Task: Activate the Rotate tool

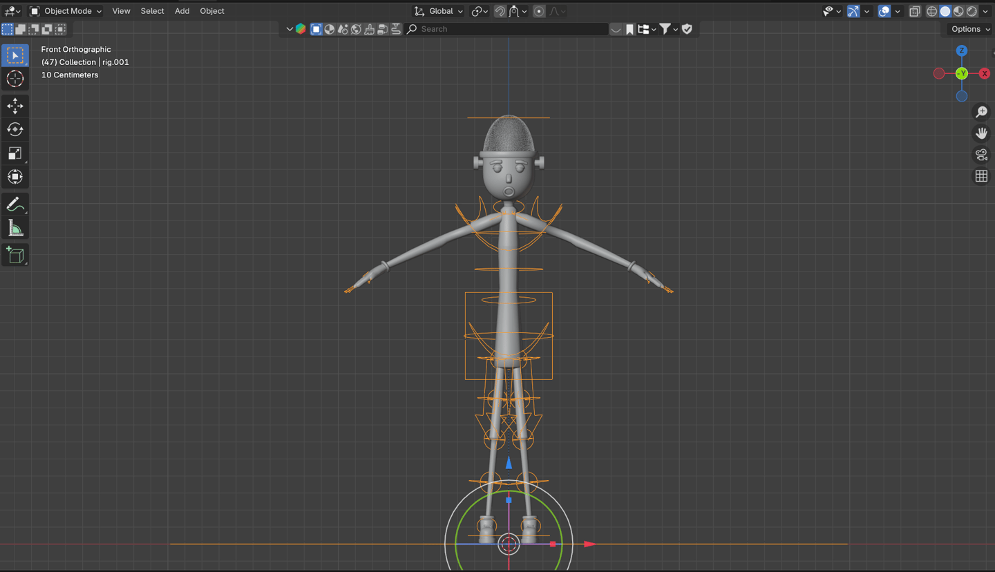Action: (x=15, y=129)
